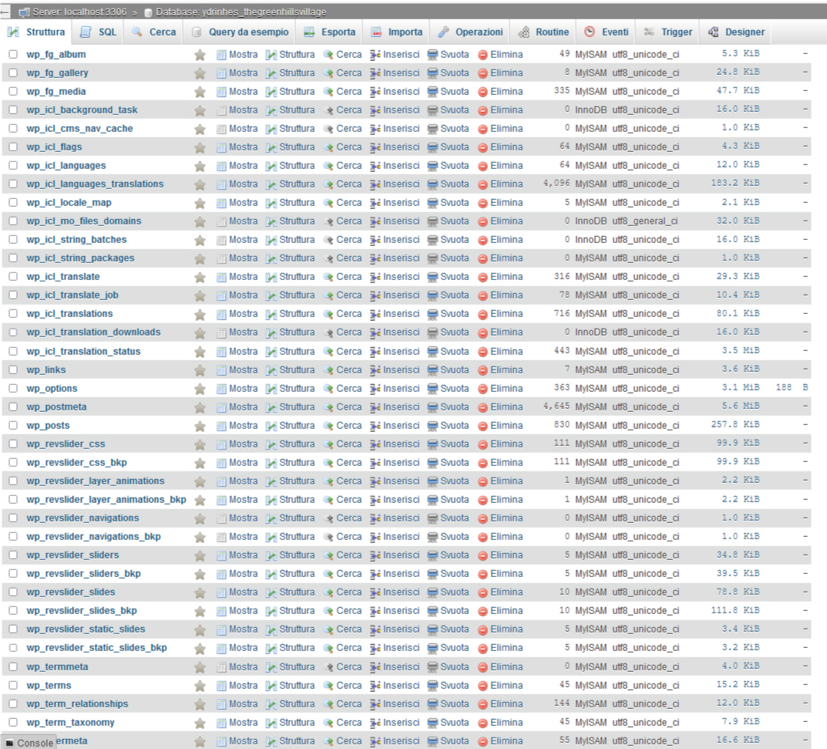Screen dimensions: 827x749
Task: Click the Struttura icon for wp_revslider_slides_bkp
Action: coord(271,611)
